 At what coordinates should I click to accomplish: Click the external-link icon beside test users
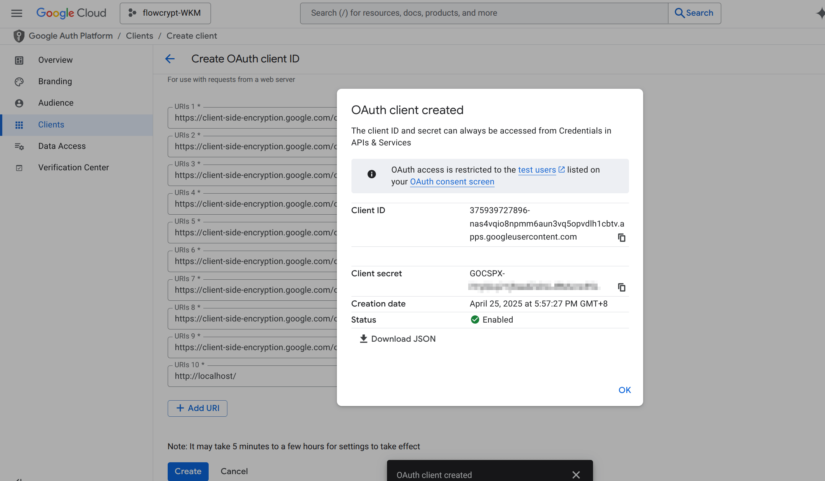562,170
